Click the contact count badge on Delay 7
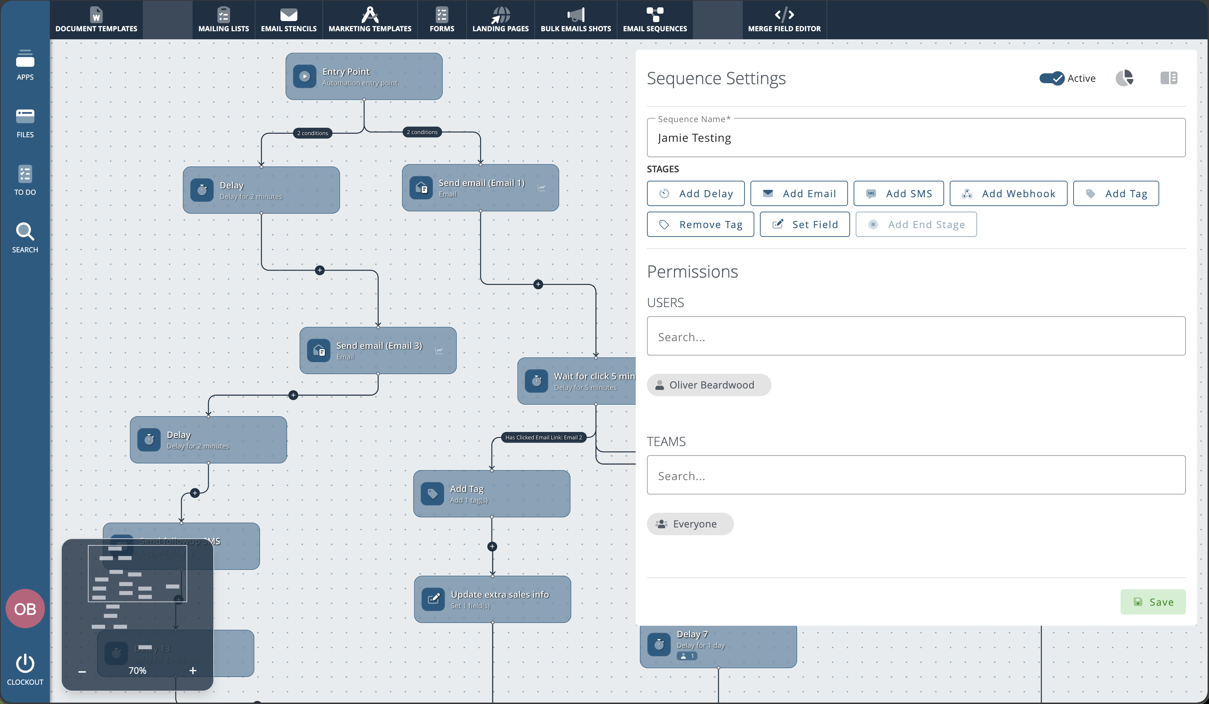Image resolution: width=1209 pixels, height=704 pixels. [687, 656]
